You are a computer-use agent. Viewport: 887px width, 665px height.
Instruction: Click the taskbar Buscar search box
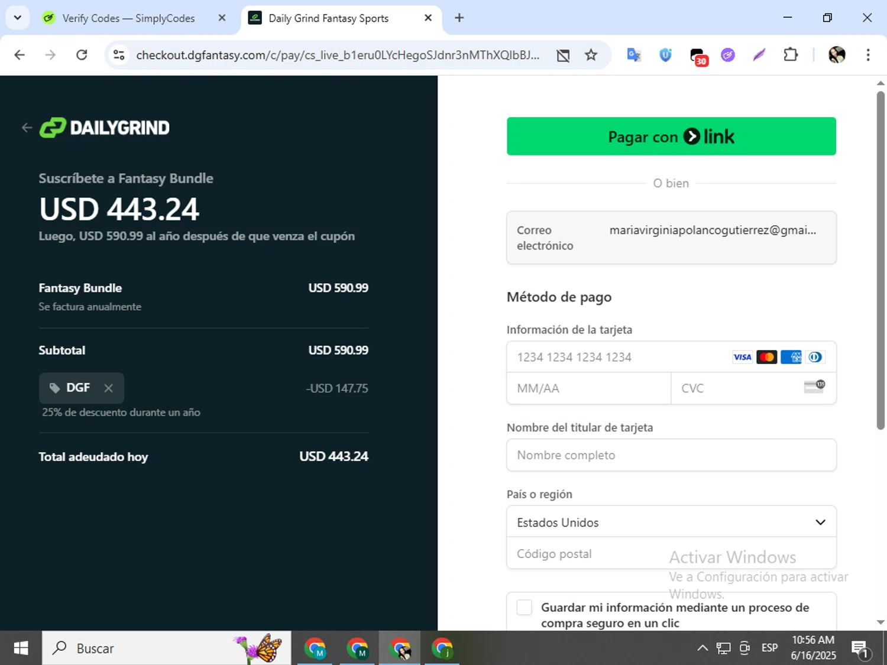[167, 648]
